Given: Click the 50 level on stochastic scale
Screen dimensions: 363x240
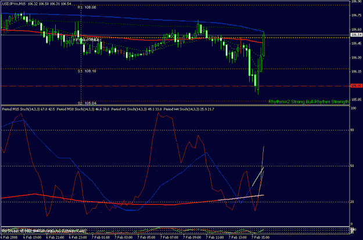Looking at the screenshot, I should pos(353,166).
